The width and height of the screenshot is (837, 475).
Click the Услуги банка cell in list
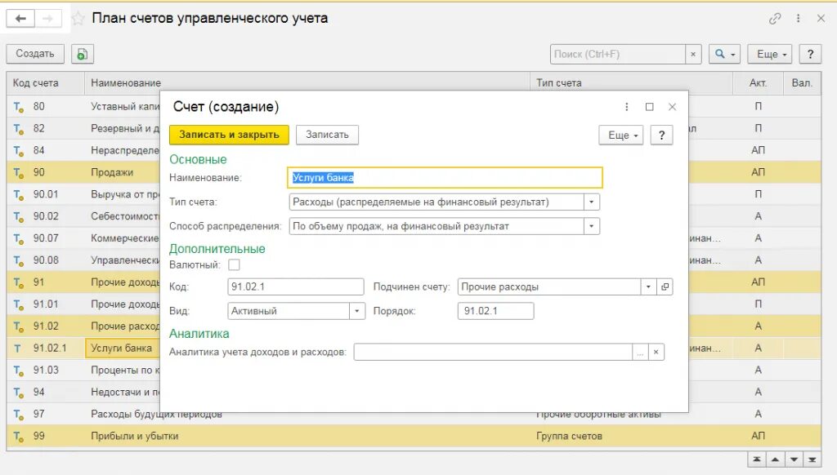(123, 348)
